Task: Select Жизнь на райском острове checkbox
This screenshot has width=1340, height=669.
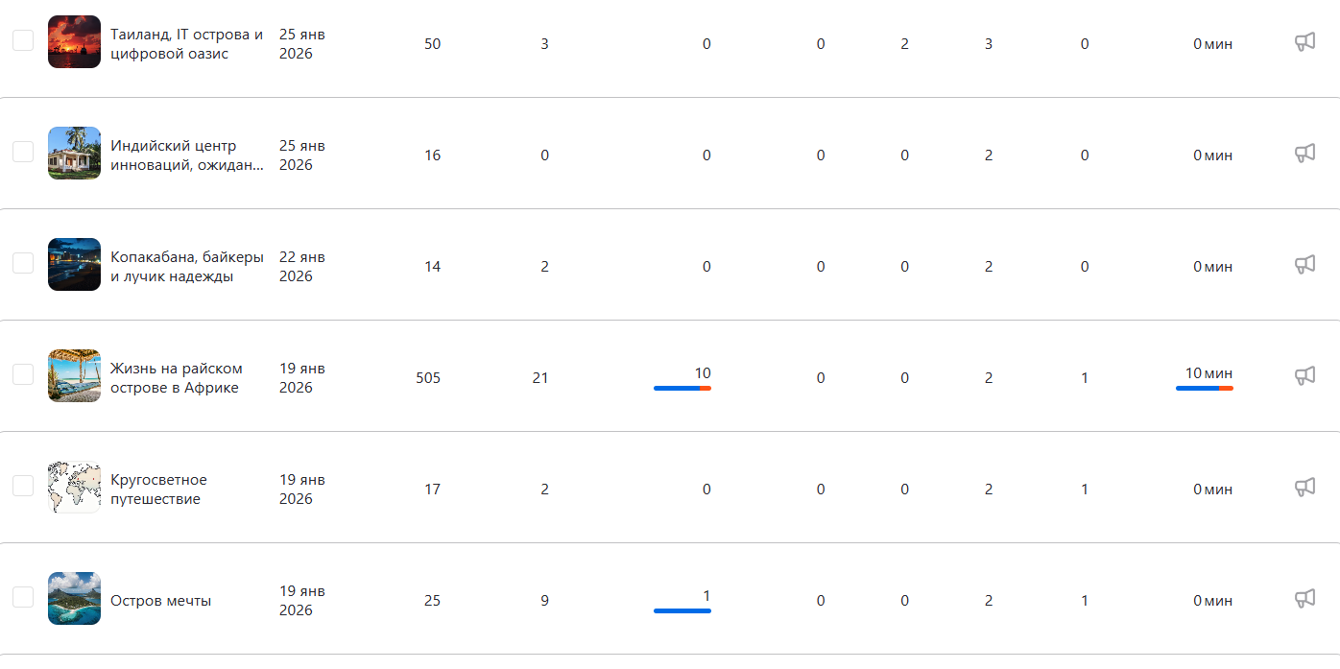Action: [23, 374]
